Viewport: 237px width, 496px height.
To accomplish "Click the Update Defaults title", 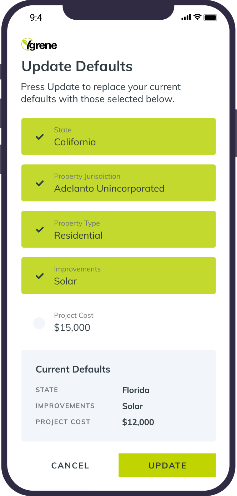I will tap(77, 67).
